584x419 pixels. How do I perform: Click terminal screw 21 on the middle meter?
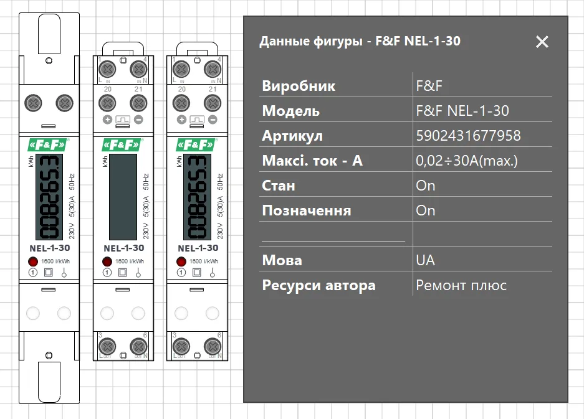coord(138,103)
